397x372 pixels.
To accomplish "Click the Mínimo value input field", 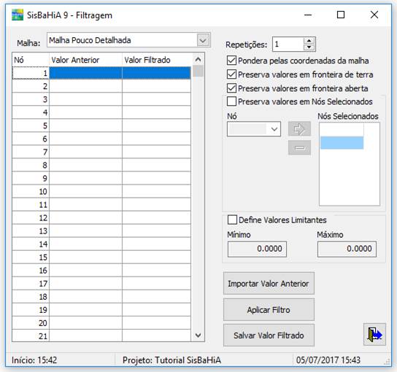I will (x=257, y=249).
